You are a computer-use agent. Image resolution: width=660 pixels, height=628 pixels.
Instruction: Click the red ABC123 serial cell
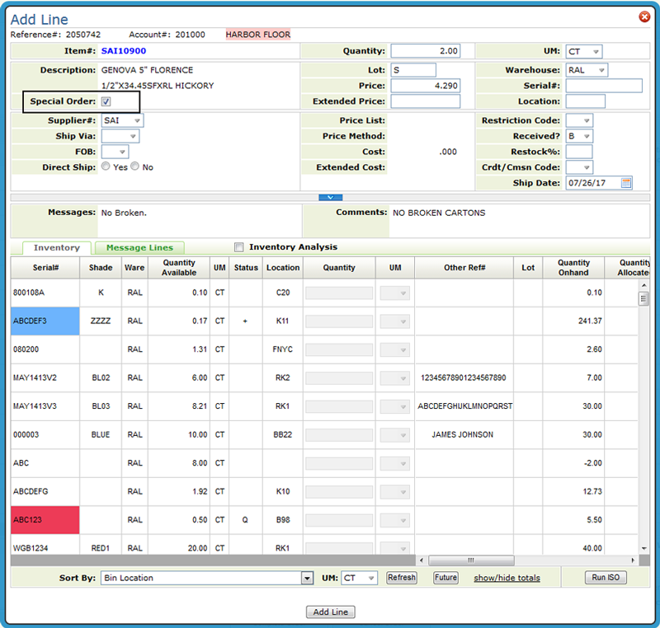pos(45,520)
